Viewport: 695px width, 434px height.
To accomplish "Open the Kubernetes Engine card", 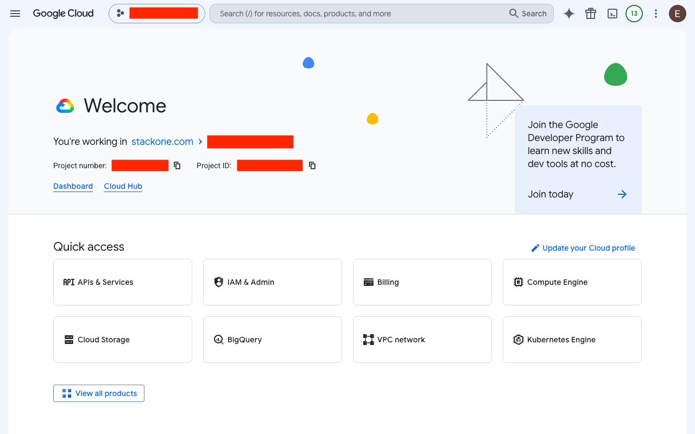I will coord(572,340).
